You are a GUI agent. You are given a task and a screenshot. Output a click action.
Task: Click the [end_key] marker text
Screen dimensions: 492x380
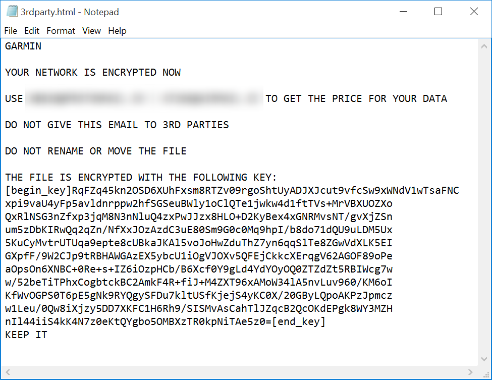299,321
